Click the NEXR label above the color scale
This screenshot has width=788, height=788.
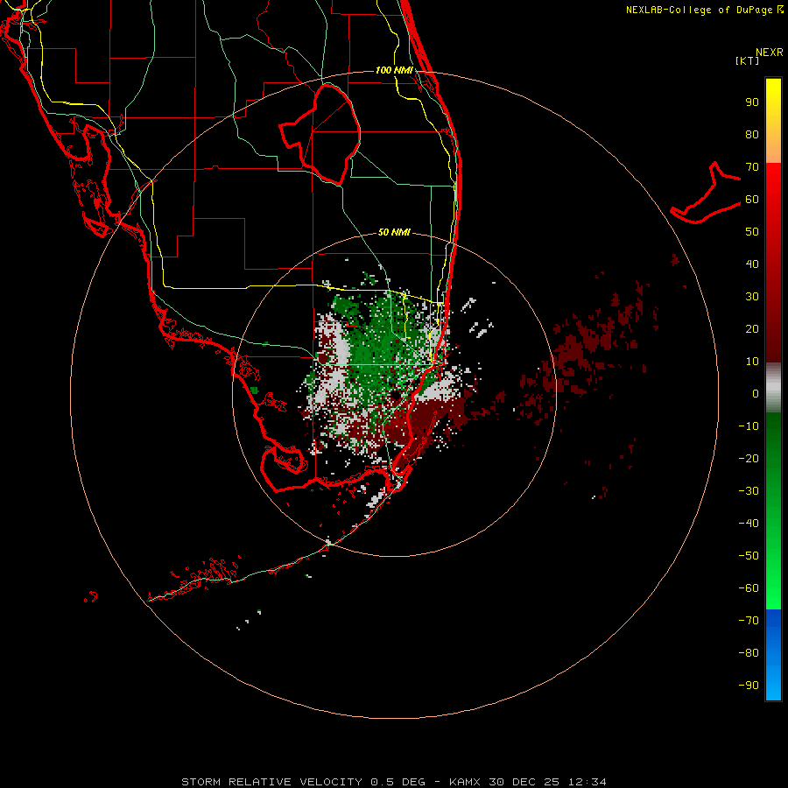pos(770,53)
